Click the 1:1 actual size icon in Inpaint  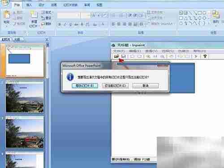155,56
